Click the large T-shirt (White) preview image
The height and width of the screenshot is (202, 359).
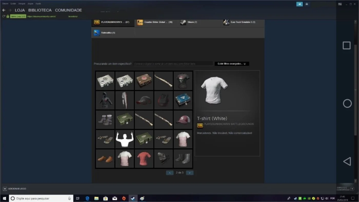click(214, 90)
